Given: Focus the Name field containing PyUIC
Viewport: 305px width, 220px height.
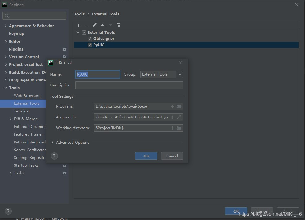Looking at the screenshot, I should coord(98,74).
